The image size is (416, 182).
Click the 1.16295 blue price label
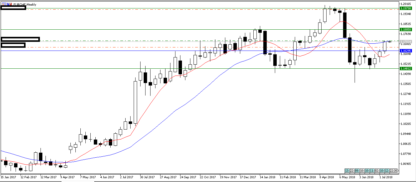[406, 51]
